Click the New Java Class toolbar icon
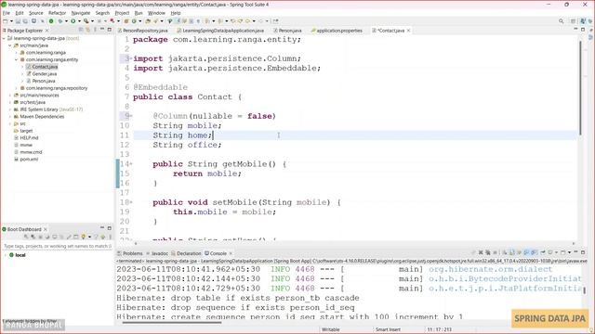 [134, 21]
